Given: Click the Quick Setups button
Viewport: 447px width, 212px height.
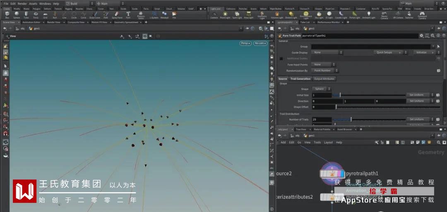Looking at the screenshot, I should tap(387, 52).
